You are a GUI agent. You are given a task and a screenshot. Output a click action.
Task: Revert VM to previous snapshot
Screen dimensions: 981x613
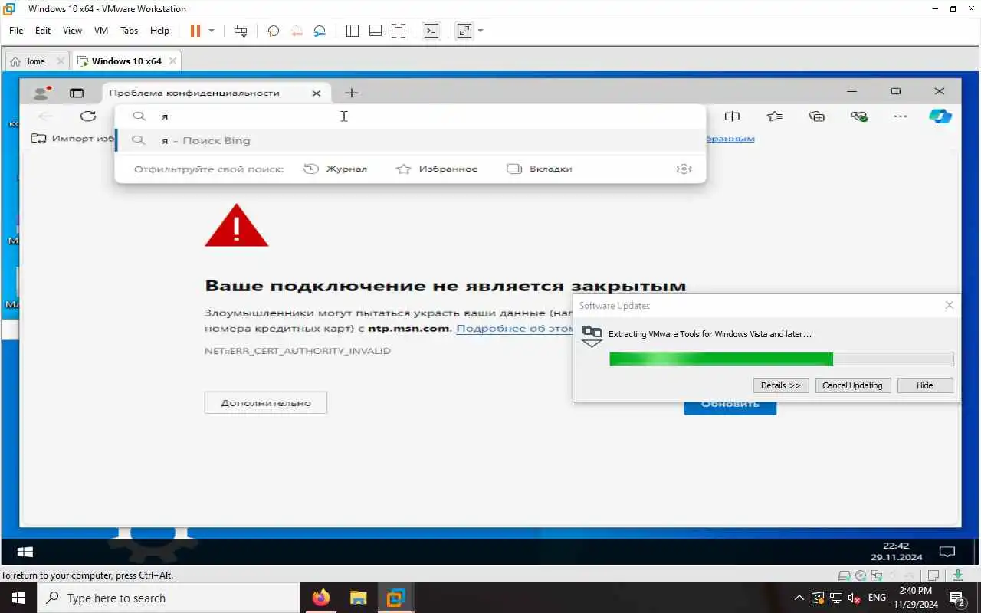pos(297,31)
